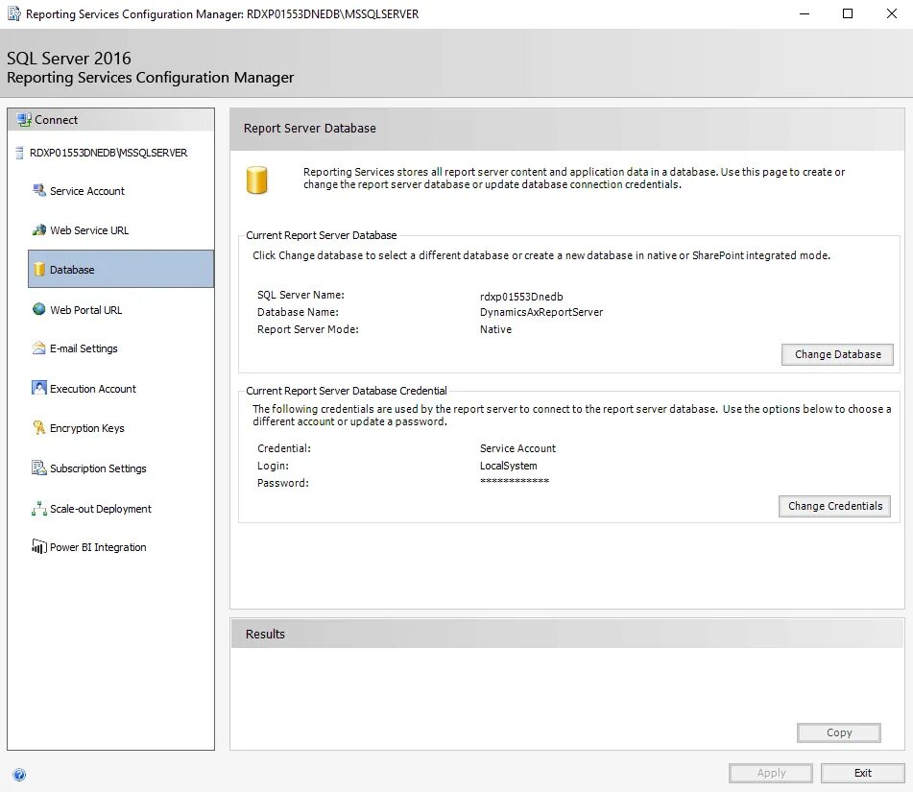Viewport: 913px width, 792px height.
Task: Click the Change Credentials button
Action: coord(835,506)
